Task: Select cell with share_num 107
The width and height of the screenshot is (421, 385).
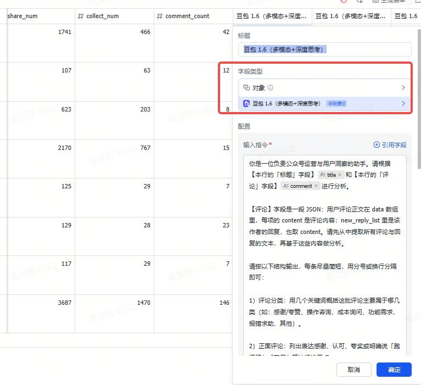Action: [x=41, y=82]
